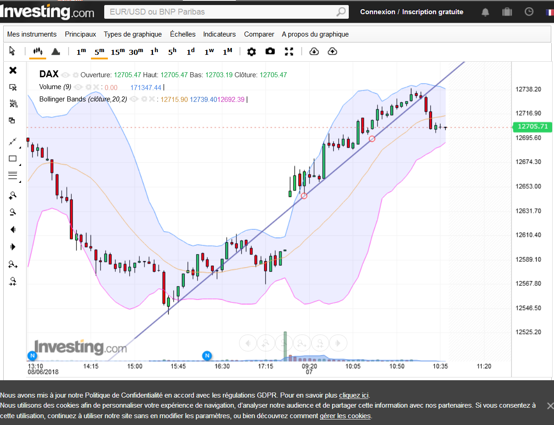554x425 pixels.
Task: Click Inscription gratuite link
Action: point(433,12)
